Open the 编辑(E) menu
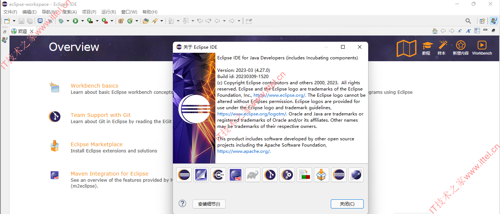500x214 pixels. coord(29,12)
